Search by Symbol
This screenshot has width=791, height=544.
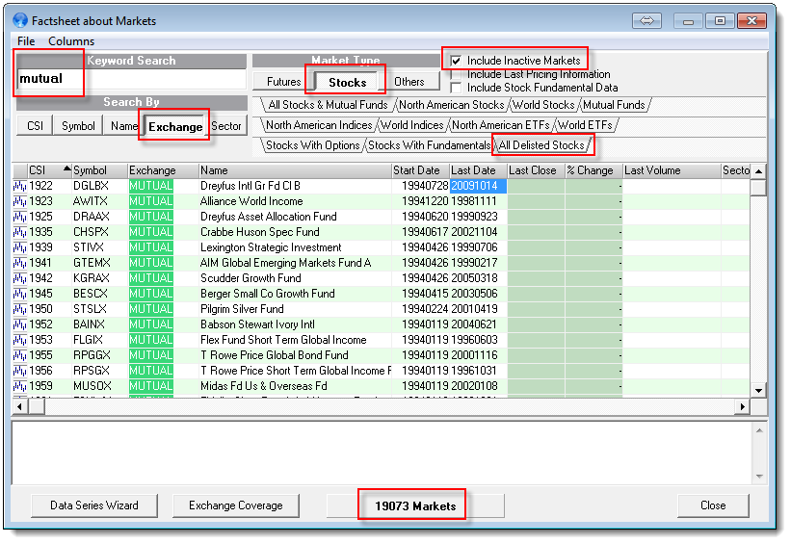point(78,126)
